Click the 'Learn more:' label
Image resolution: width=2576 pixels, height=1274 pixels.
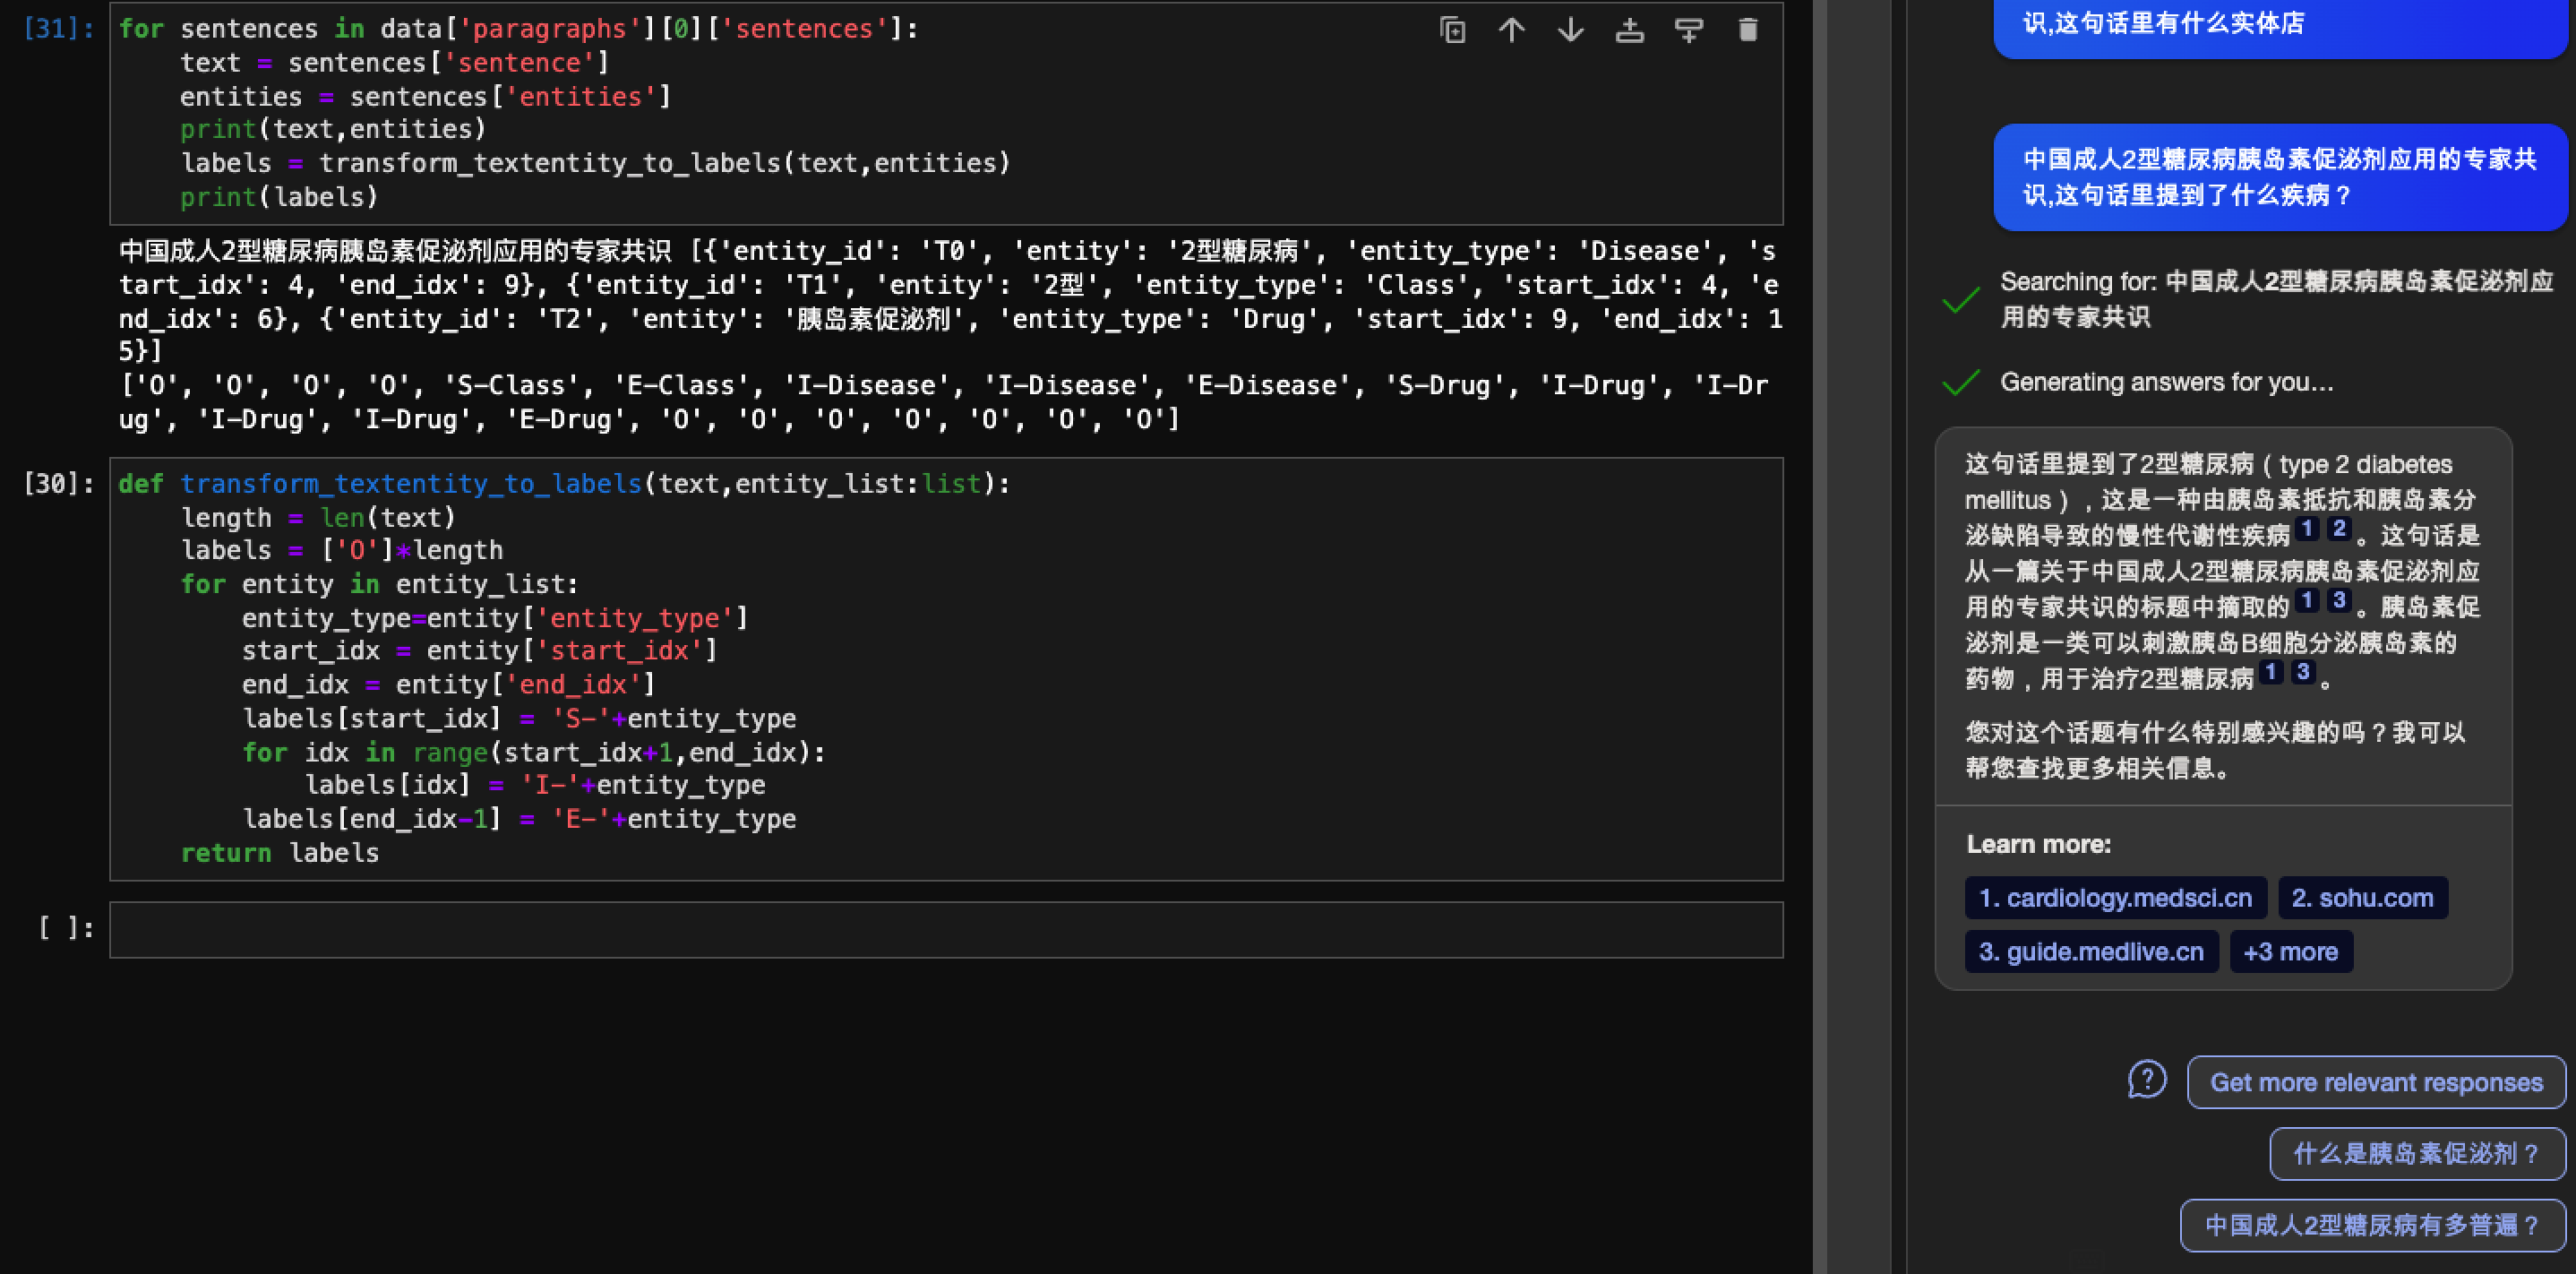(2038, 844)
